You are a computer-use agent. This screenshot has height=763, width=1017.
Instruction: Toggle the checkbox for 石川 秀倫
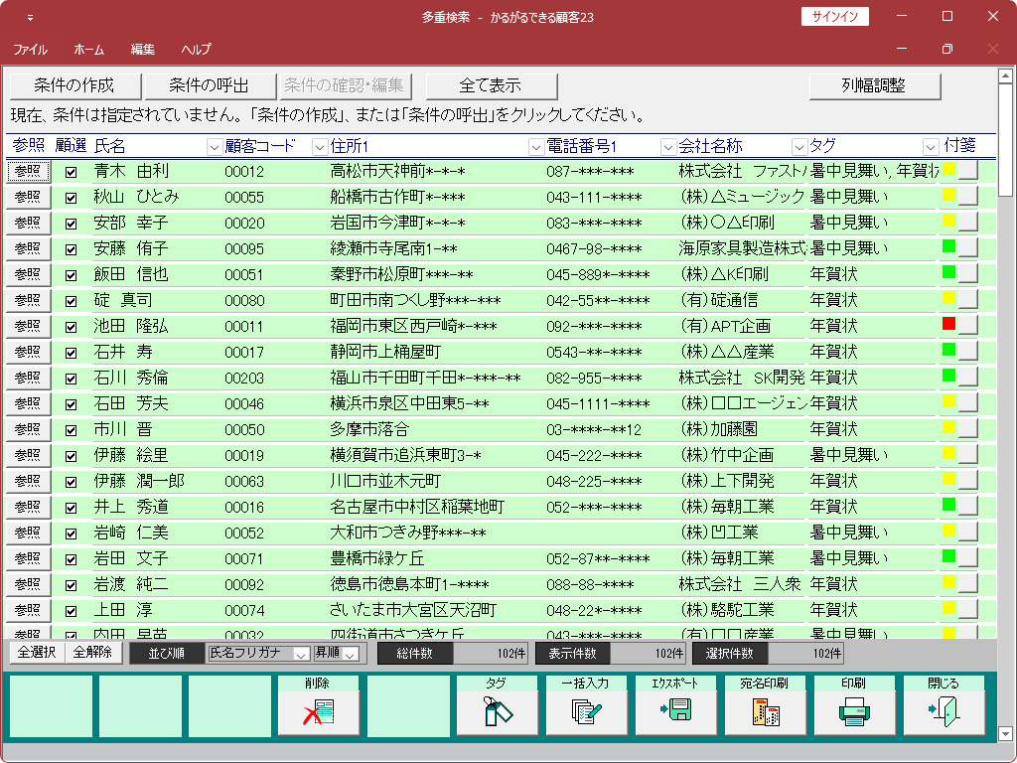tap(71, 379)
